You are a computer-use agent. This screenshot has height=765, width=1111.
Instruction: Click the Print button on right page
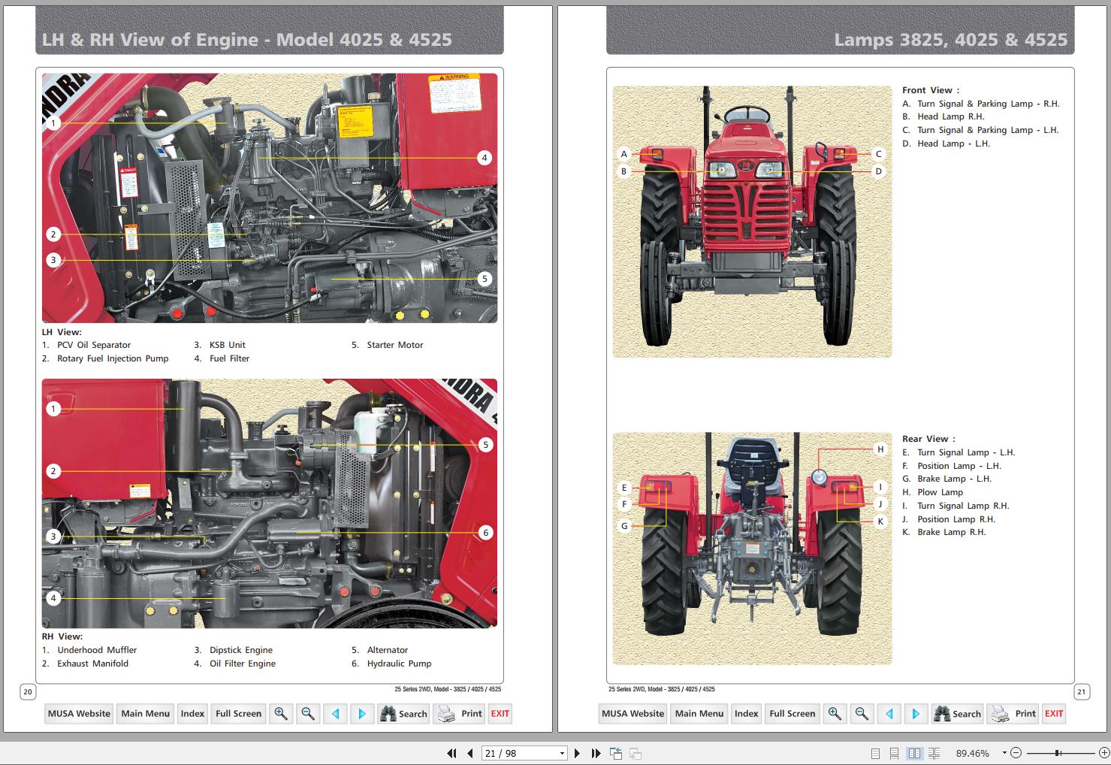click(1015, 713)
